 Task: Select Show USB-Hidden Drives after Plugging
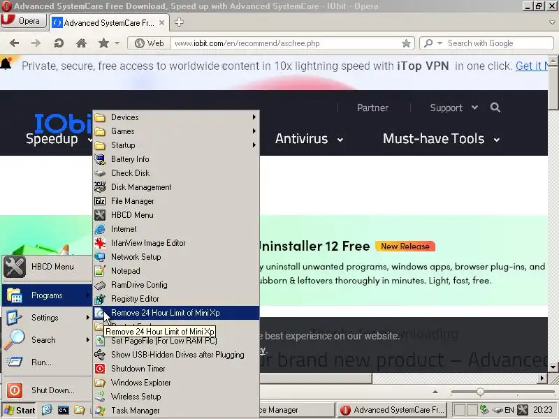176,355
